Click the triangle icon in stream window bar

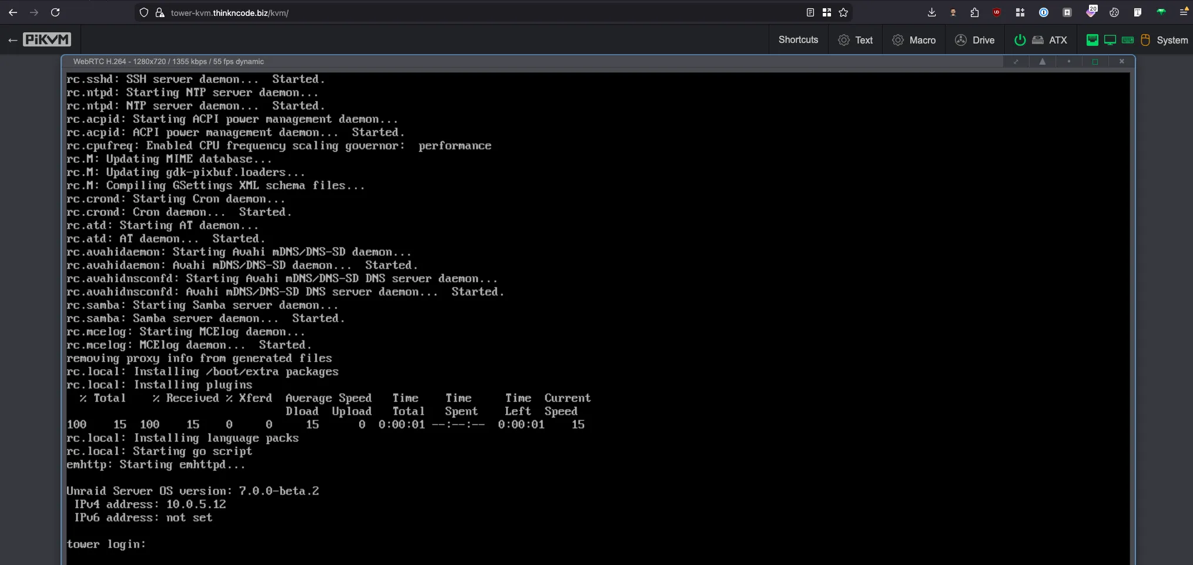pos(1042,62)
